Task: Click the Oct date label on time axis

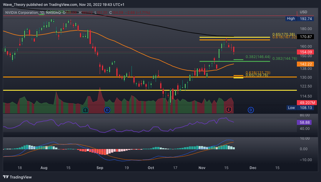Action: 151,168
